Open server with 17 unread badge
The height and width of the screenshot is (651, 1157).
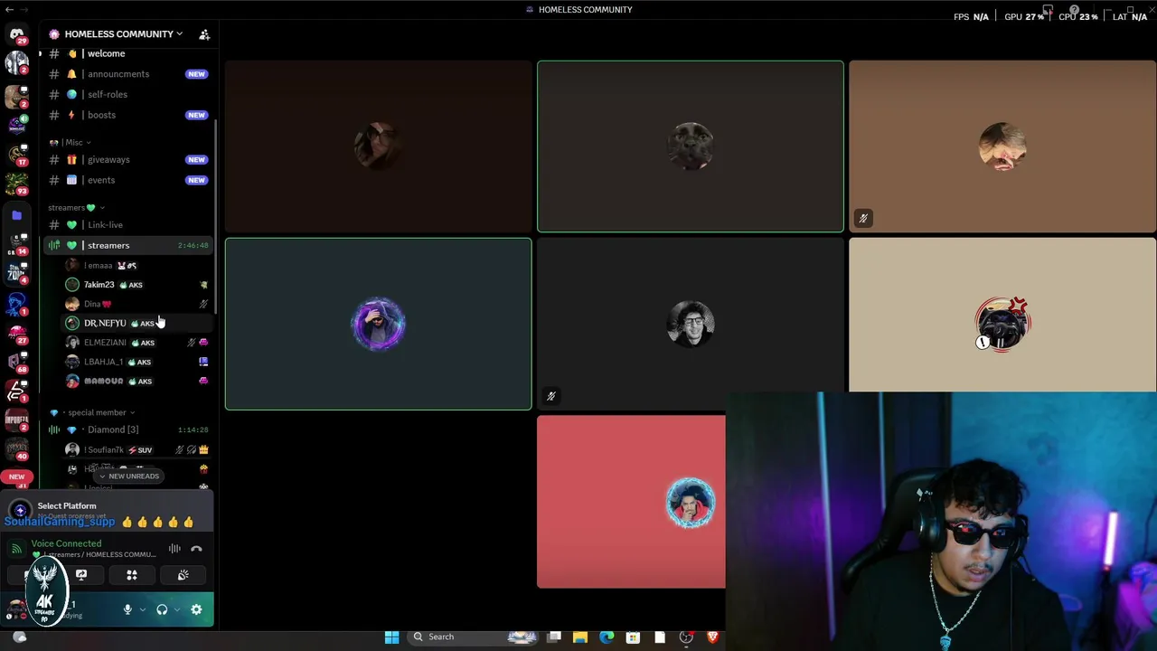[x=16, y=155]
